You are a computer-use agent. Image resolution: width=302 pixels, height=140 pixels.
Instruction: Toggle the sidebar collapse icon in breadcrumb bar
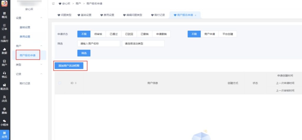tap(53, 4)
